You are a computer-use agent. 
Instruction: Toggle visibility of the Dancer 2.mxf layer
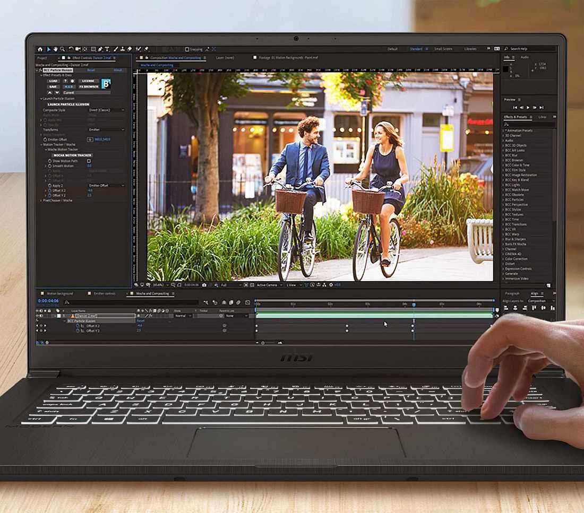[38, 315]
